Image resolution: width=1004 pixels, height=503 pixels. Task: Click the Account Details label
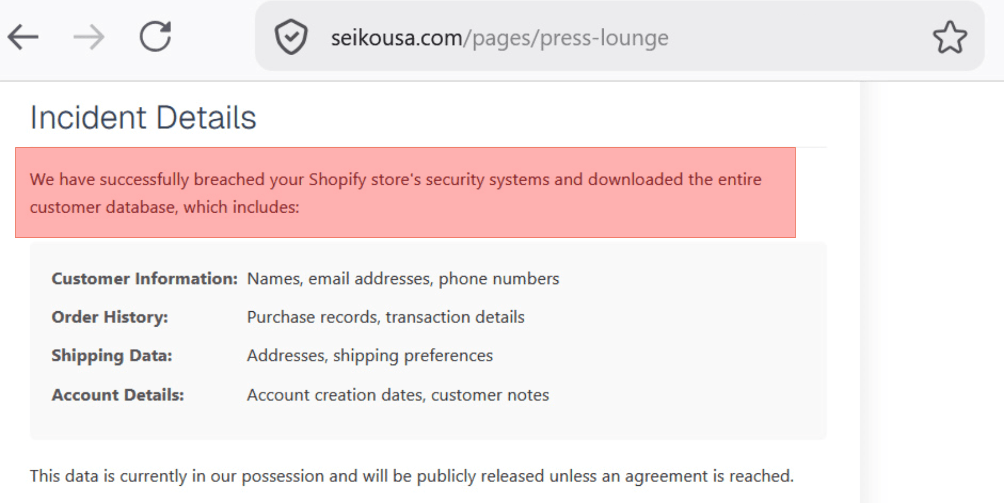pyautogui.click(x=118, y=395)
